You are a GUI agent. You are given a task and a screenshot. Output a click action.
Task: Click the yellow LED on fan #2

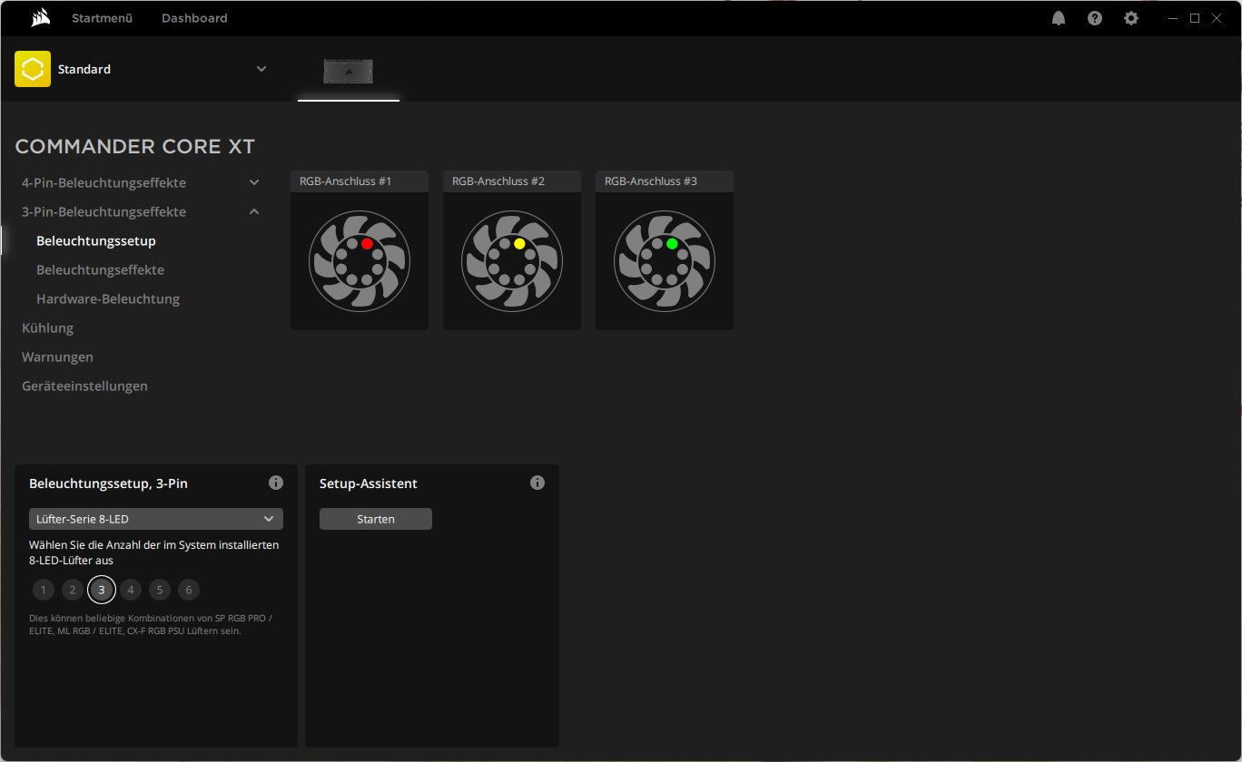(x=519, y=244)
